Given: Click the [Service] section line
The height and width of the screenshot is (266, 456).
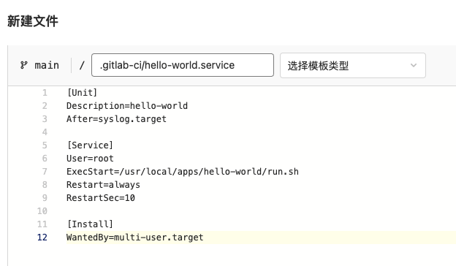Looking at the screenshot, I should click(90, 145).
